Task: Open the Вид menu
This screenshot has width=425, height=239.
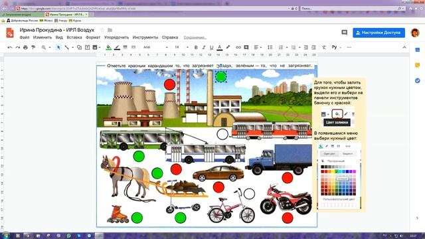Action: [59, 37]
